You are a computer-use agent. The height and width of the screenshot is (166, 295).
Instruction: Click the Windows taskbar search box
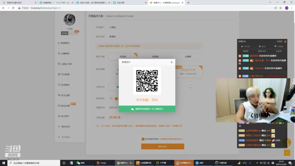[x=34, y=163]
